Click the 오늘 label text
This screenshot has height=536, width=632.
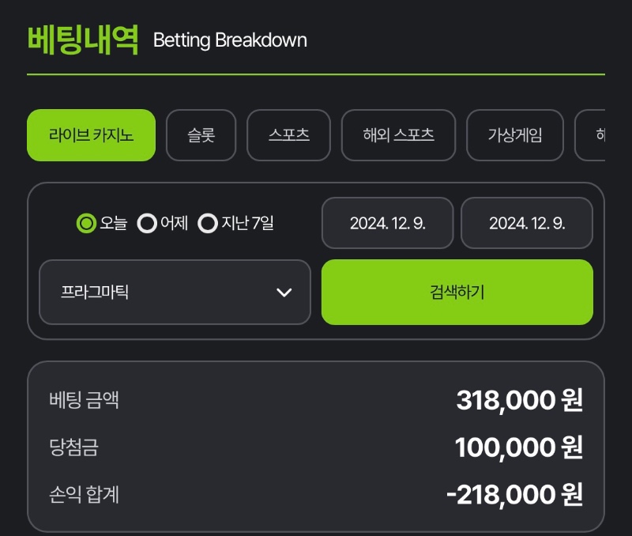(x=114, y=223)
